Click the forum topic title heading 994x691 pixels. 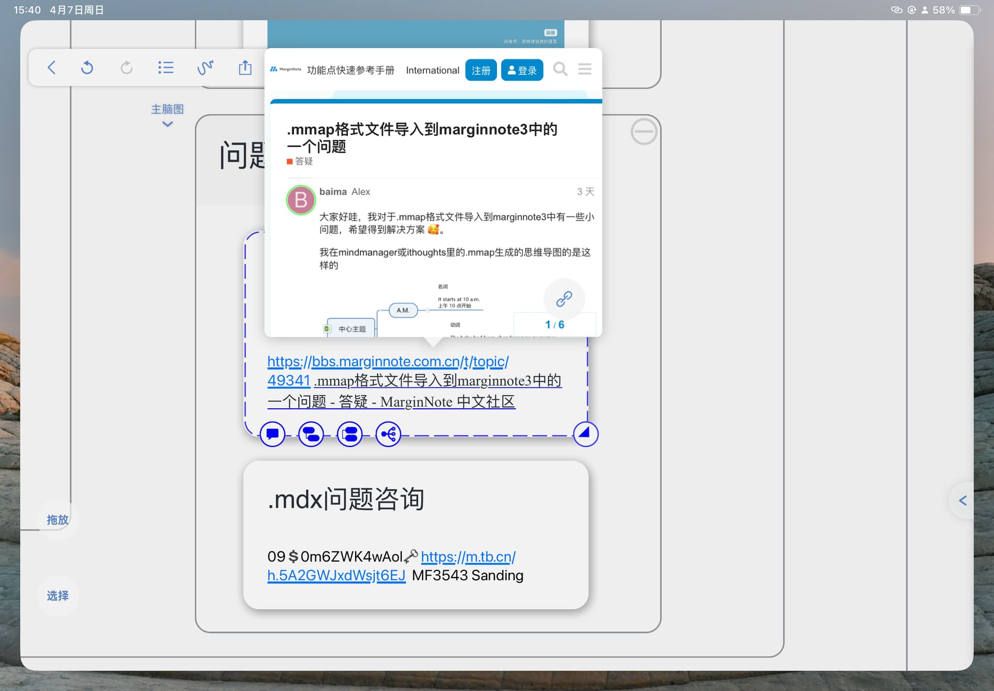422,138
